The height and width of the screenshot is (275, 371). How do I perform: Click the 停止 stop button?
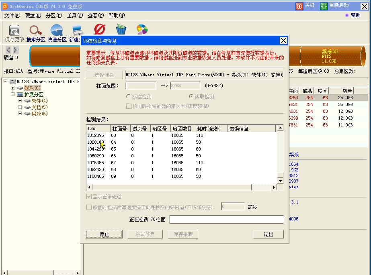(104, 234)
